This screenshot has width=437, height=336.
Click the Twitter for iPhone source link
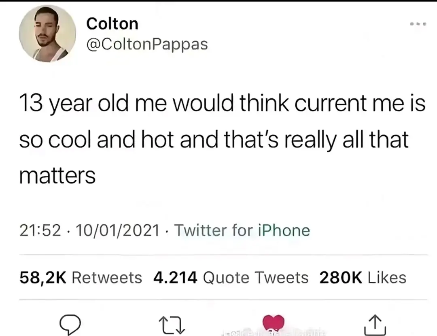(x=242, y=230)
